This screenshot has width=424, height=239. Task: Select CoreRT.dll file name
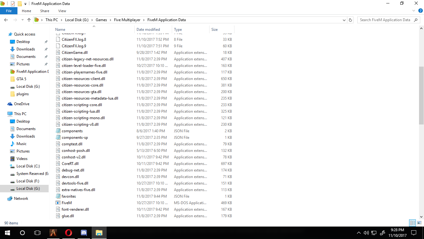pos(70,164)
